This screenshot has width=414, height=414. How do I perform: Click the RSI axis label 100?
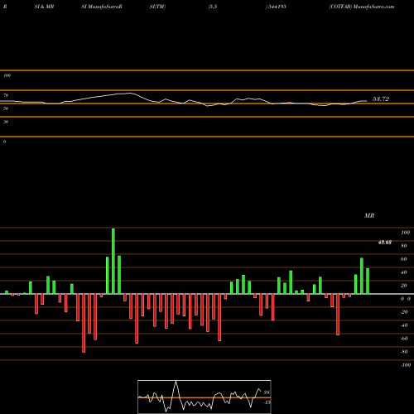(7, 75)
